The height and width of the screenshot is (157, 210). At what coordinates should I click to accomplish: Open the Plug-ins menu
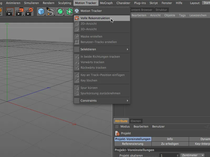pos(140,3)
